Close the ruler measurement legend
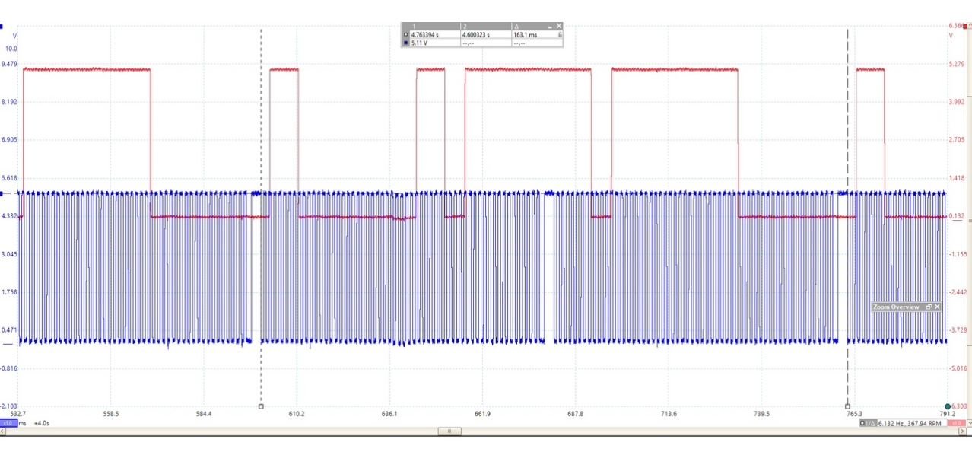 click(x=560, y=27)
